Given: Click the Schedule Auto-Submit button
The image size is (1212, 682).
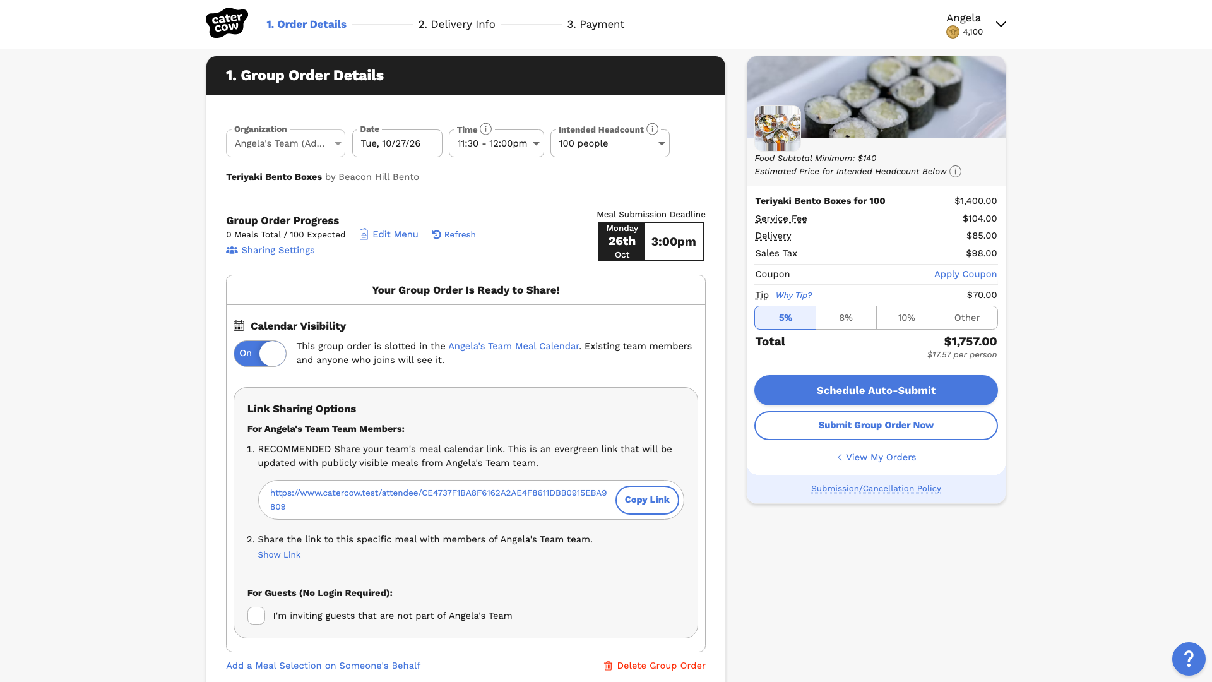Looking at the screenshot, I should pos(876,390).
